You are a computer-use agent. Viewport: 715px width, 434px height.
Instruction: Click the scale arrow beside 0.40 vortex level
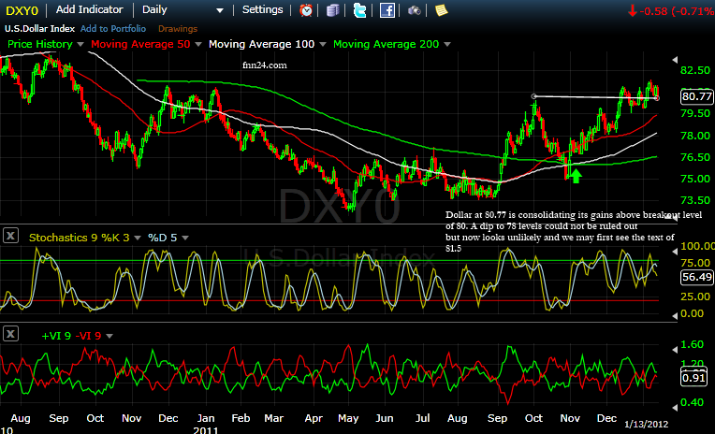click(676, 407)
